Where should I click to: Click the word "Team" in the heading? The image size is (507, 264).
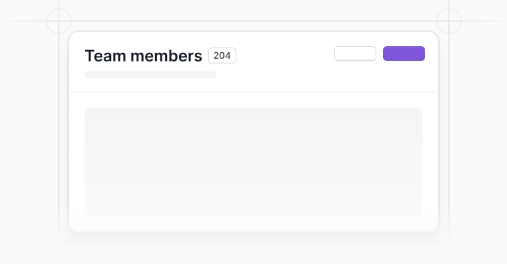click(106, 55)
